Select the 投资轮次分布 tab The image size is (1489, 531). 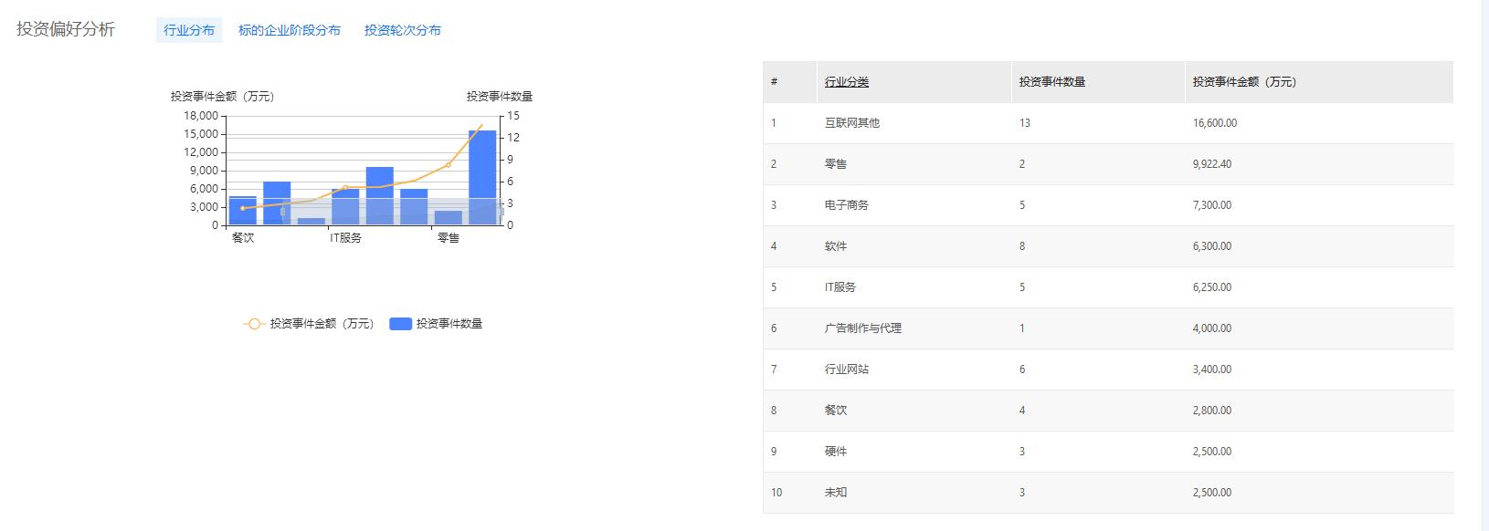[402, 30]
